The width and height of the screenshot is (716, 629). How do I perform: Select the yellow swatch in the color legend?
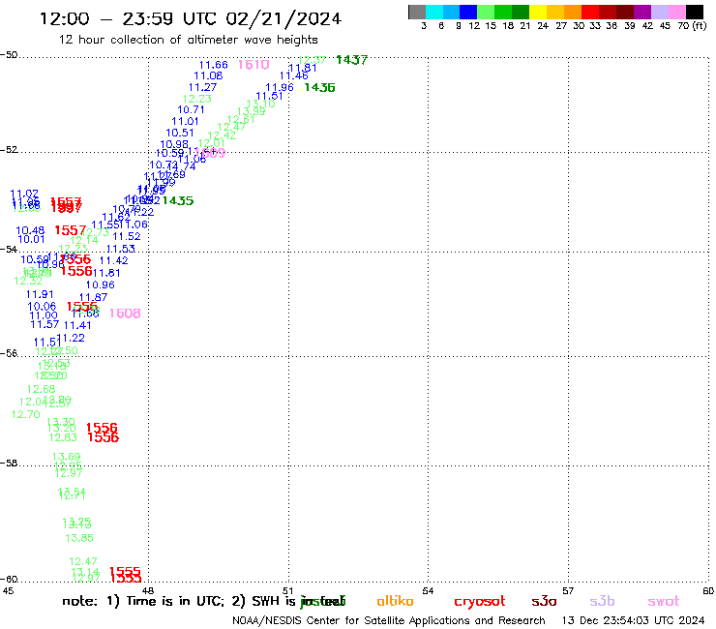(538, 12)
